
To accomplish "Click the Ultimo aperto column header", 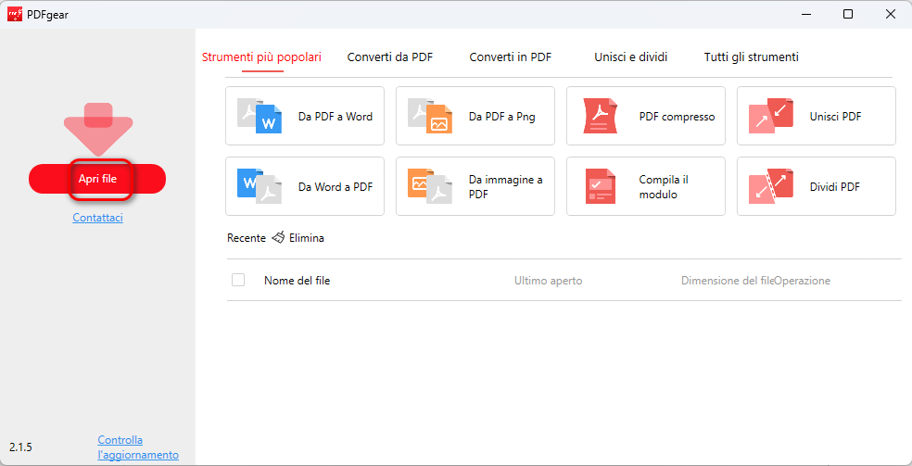I will (548, 281).
